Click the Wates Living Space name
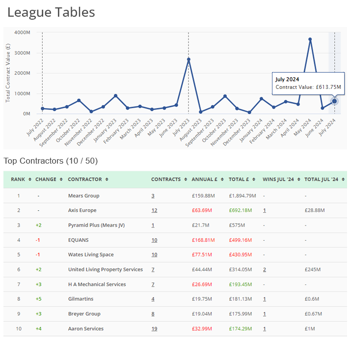 click(91, 255)
